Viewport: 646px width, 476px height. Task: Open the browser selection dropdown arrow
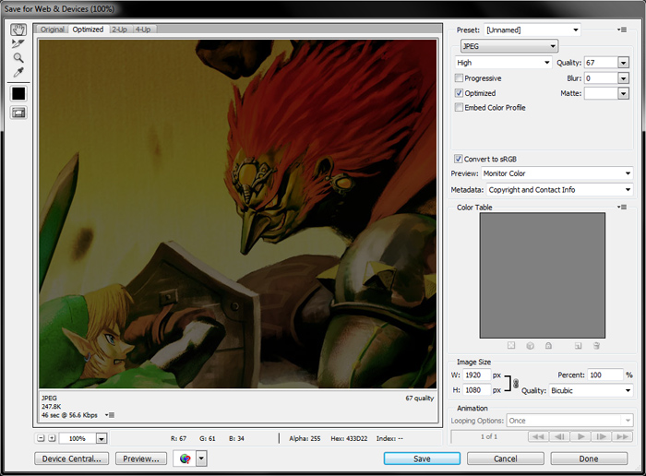coord(201,458)
